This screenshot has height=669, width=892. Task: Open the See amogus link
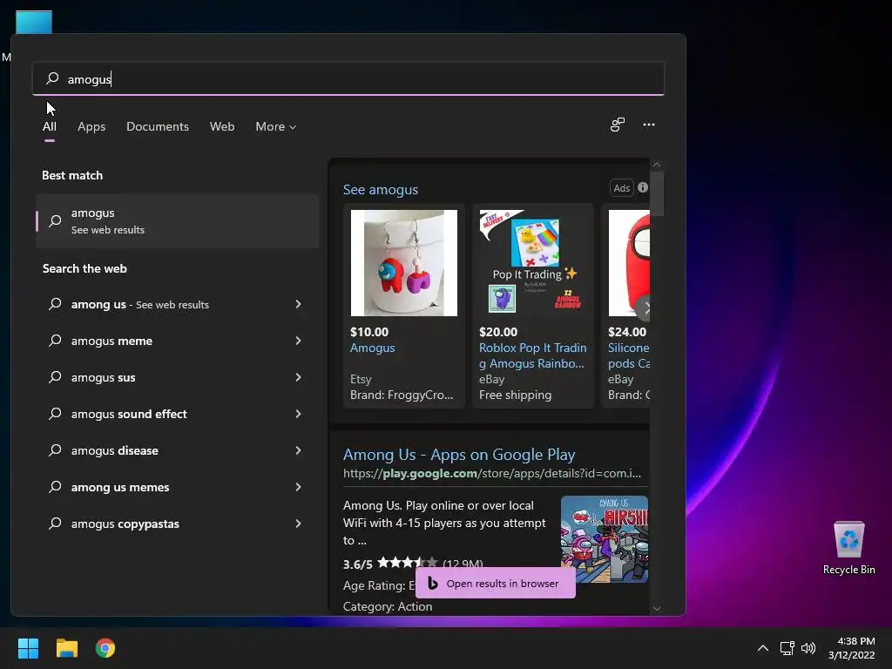(x=381, y=189)
